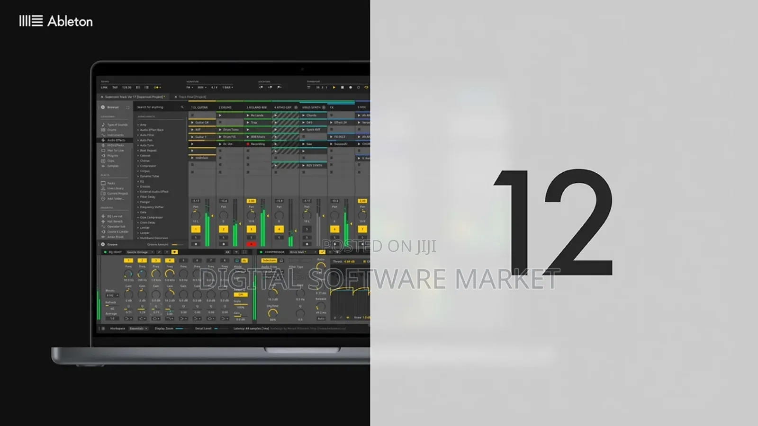Expand the Amp effect entry
Viewport: 758px width, 426px height.
[138, 125]
